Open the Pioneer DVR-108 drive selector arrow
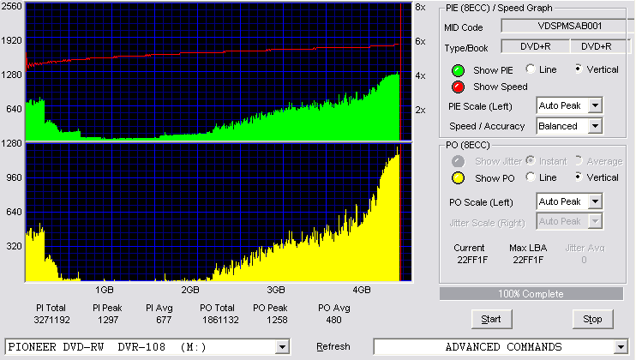The image size is (636, 360). (282, 347)
